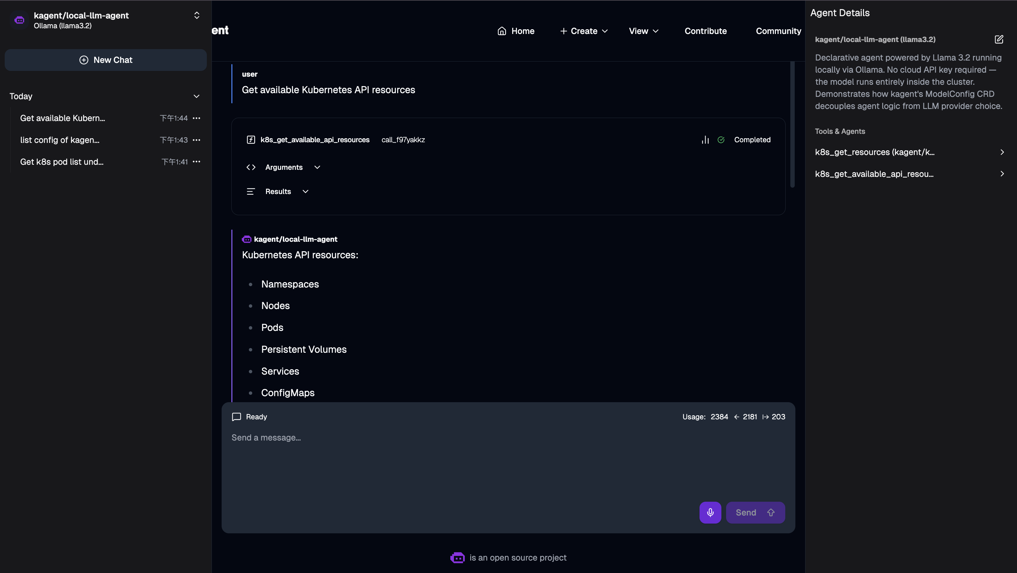1017x573 pixels.
Task: Open options menu for 'list config of kagen...' chat
Action: pyautogui.click(x=197, y=140)
